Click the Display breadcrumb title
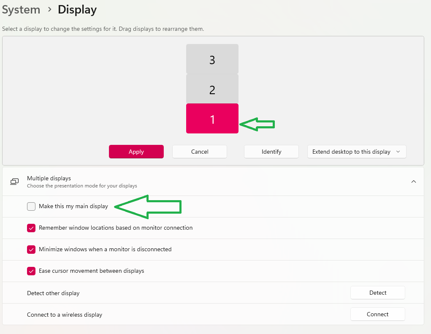431x334 pixels. pos(77,10)
